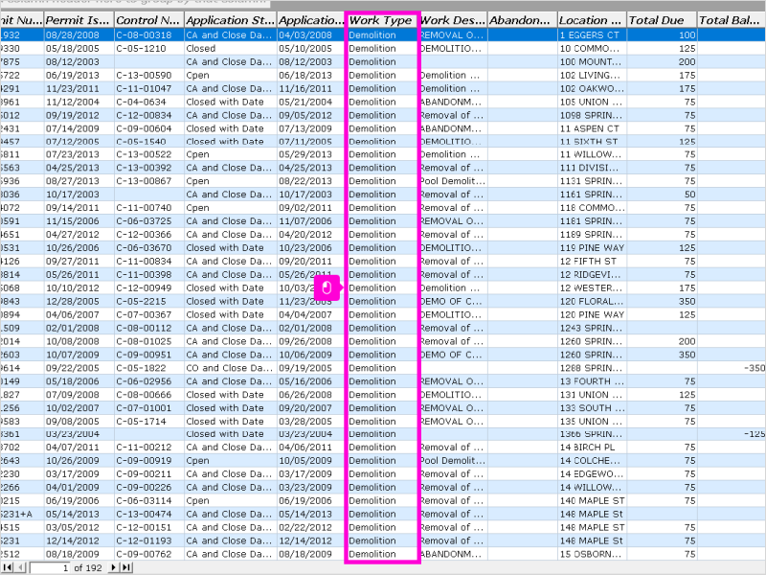Select the 140 MAPLE ST location cell
This screenshot has height=575, width=766.
point(592,500)
